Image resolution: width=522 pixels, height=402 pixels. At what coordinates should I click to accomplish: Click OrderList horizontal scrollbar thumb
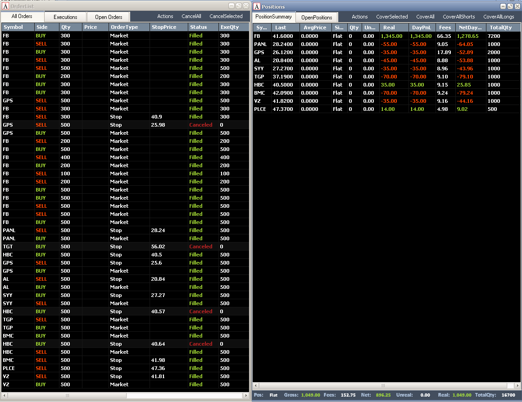[x=67, y=395]
